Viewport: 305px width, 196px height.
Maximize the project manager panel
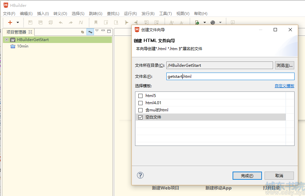click(x=109, y=31)
